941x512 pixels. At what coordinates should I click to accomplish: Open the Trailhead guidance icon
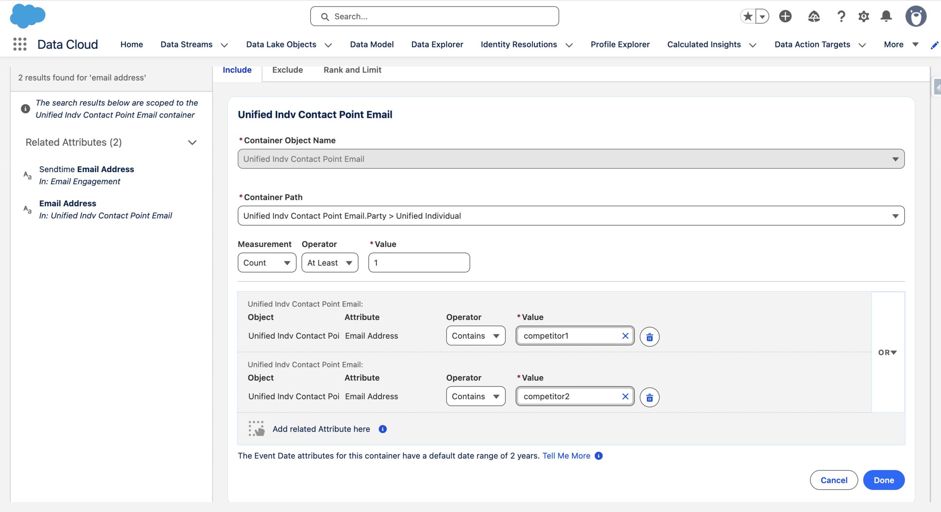click(x=813, y=16)
